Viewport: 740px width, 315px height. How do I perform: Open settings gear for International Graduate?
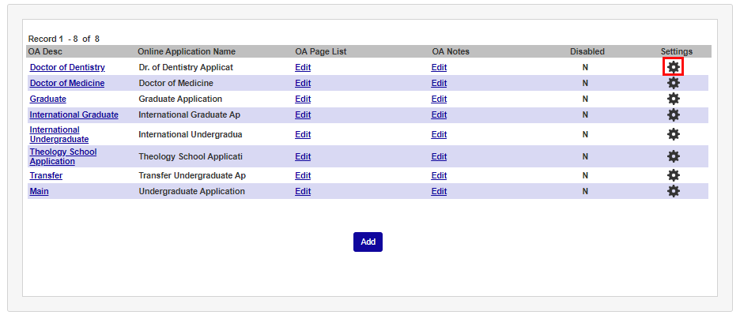(x=674, y=114)
